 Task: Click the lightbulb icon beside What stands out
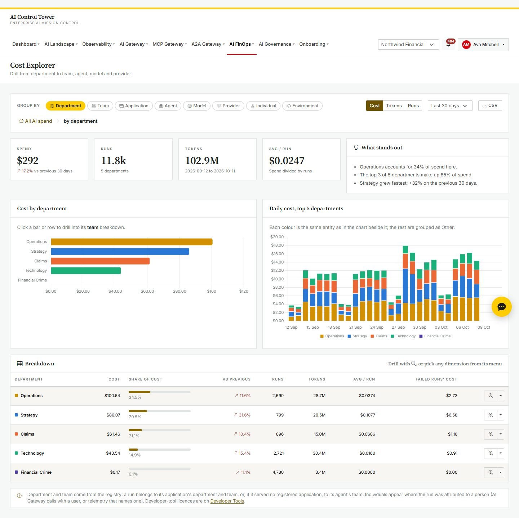(356, 148)
